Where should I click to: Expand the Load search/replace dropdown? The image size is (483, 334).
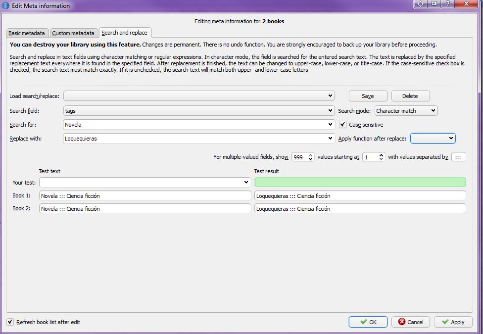(x=199, y=96)
